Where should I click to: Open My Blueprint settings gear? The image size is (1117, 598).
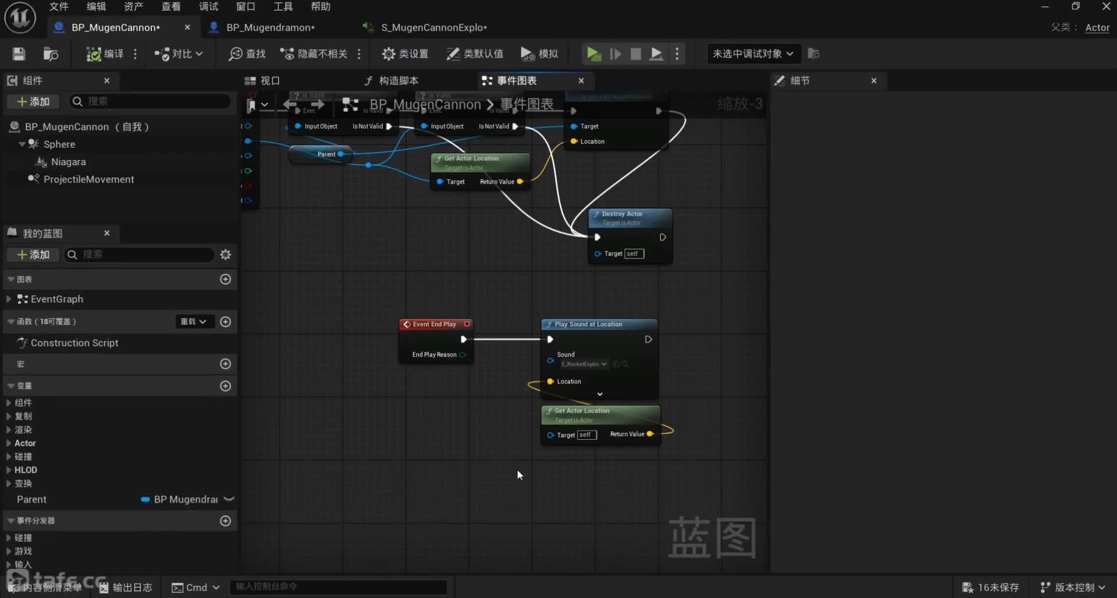[x=226, y=255]
